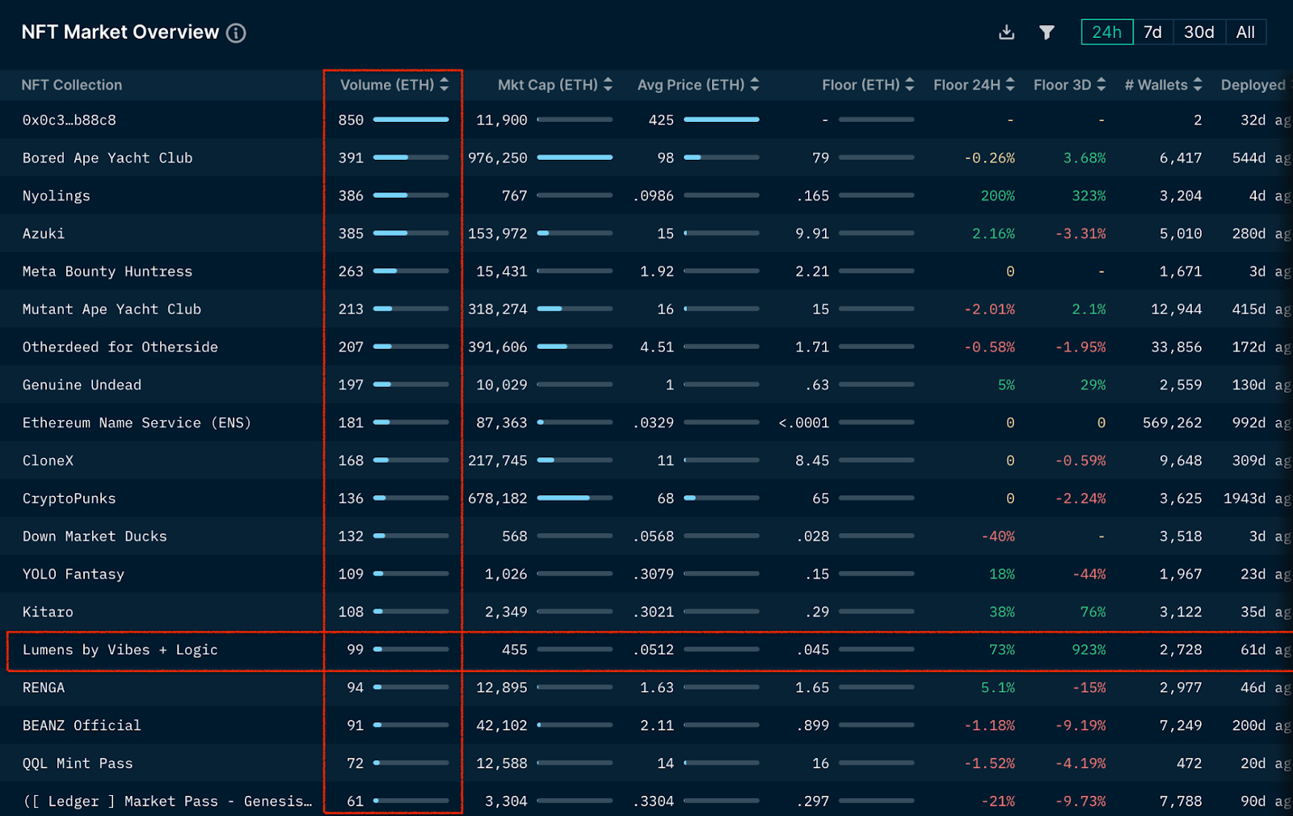
Task: Select Otherdeed for Otherside collection
Action: click(x=120, y=347)
